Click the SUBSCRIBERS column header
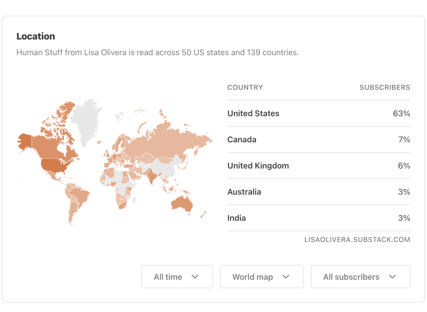Screen dimensions: 427x312 pyautogui.click(x=385, y=87)
